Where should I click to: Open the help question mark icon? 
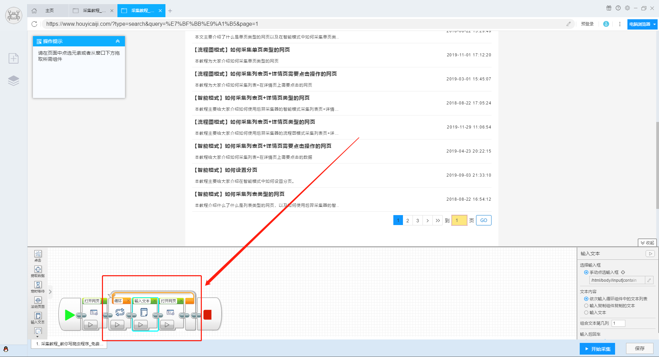[x=618, y=8]
